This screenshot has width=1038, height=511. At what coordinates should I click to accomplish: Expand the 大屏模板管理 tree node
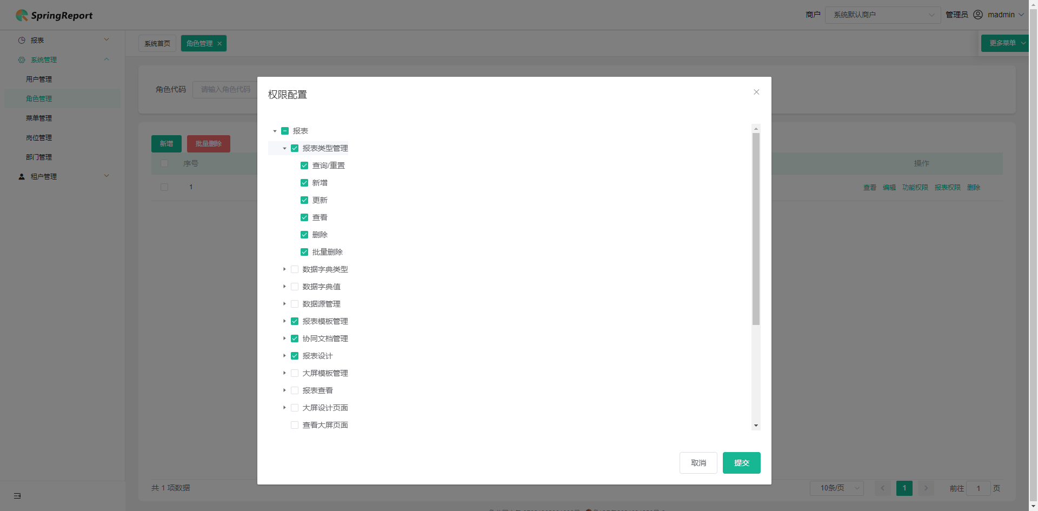coord(284,373)
